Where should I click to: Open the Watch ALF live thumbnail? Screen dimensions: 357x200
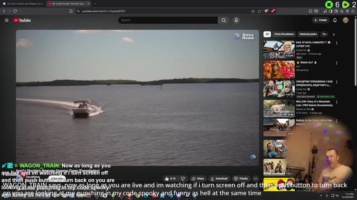279,69
